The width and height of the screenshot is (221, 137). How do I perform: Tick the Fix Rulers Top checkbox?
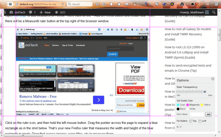click(x=191, y=121)
